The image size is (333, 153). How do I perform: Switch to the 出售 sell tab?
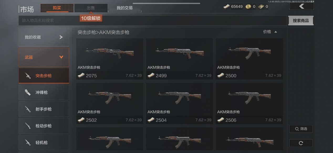pyautogui.click(x=91, y=8)
